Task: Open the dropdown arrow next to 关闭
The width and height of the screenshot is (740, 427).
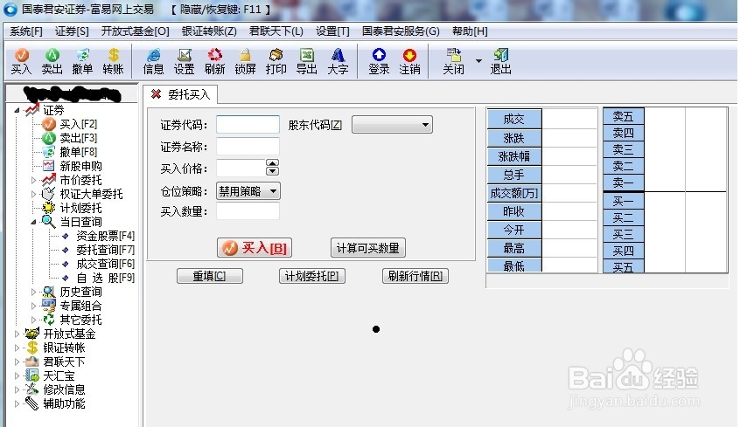Action: 478,61
